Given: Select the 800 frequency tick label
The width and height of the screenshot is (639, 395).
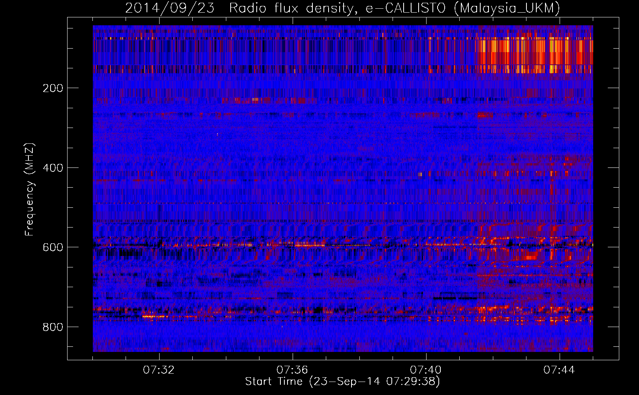Looking at the screenshot, I should (x=53, y=327).
